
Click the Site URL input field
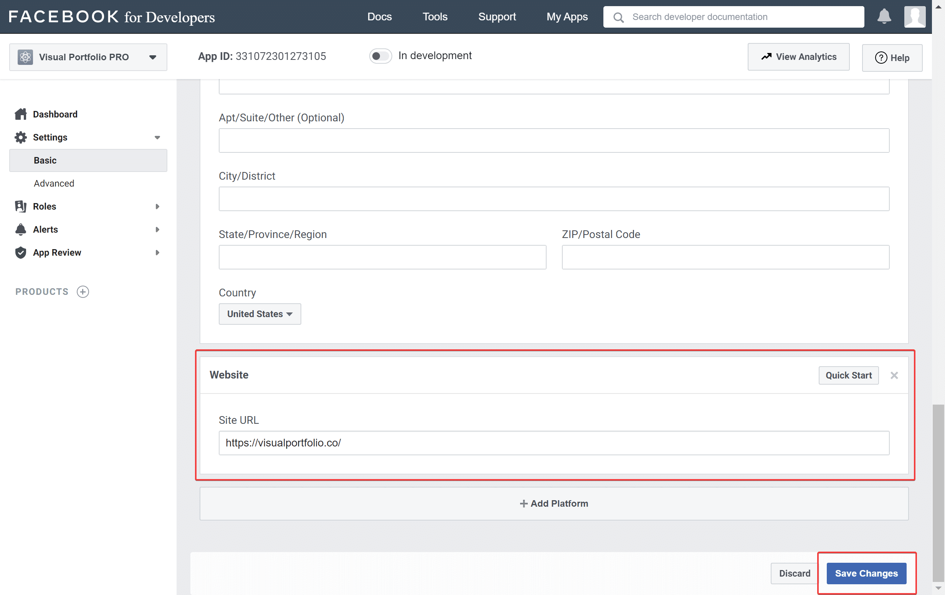(x=554, y=443)
